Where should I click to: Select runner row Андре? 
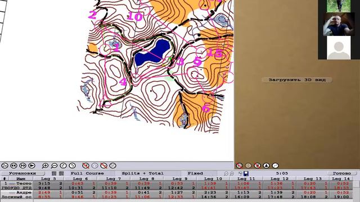click(x=176, y=195)
